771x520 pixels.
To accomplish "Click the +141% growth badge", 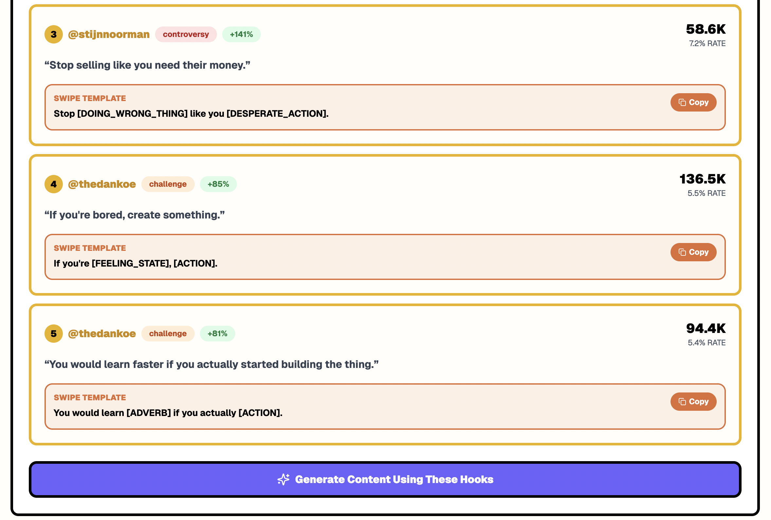I will 241,34.
